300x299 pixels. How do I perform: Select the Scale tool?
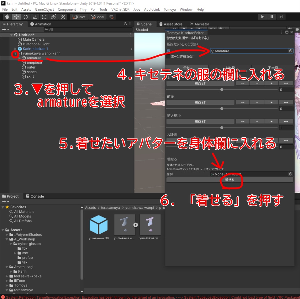(35, 17)
